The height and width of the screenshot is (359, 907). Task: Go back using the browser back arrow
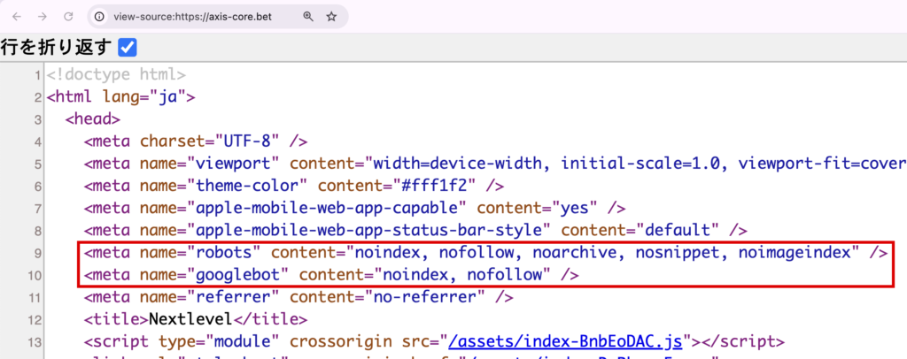(x=17, y=17)
